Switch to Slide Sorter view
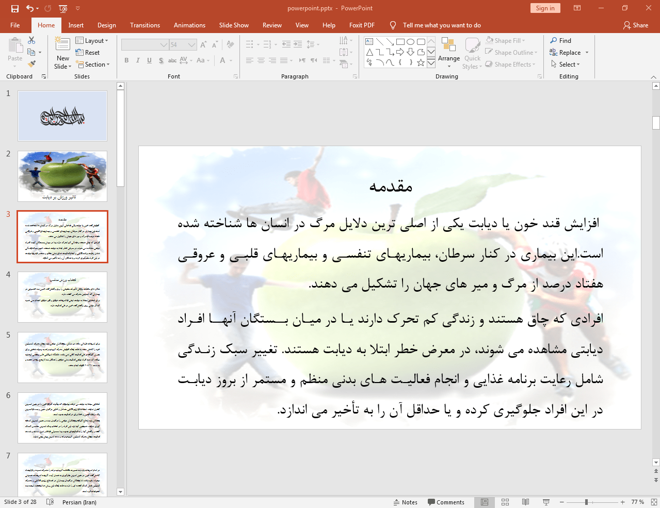 [x=505, y=502]
